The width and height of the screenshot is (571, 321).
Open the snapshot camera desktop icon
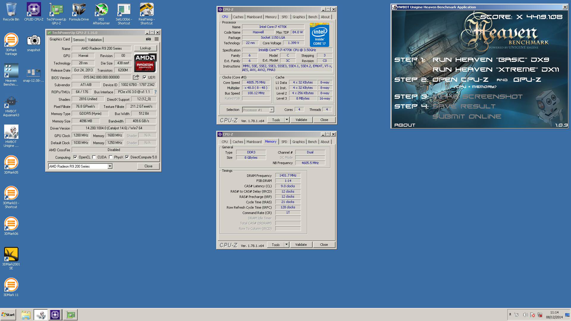click(x=34, y=43)
